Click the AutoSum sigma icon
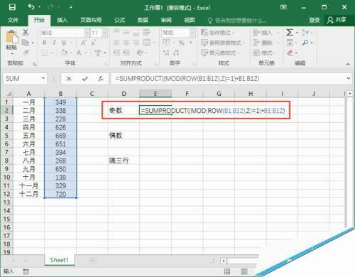 (x=290, y=33)
